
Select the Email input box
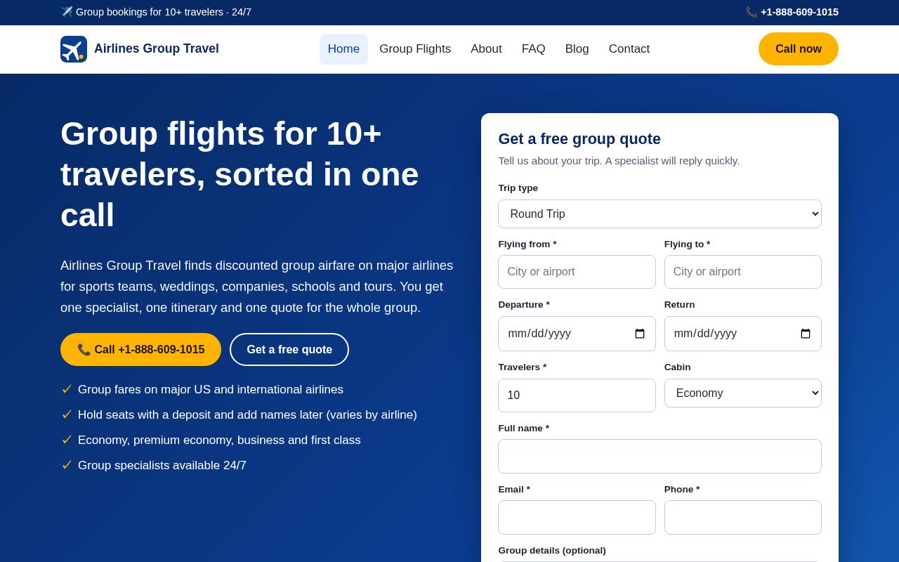(x=577, y=518)
